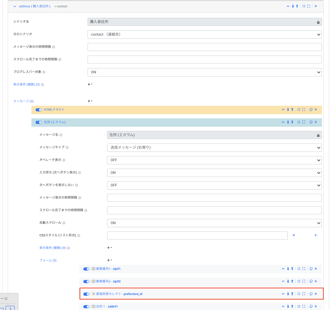331x310 pixels.
Task: Click the duplicate icon on HTMLテキスト row
Action: click(311, 110)
